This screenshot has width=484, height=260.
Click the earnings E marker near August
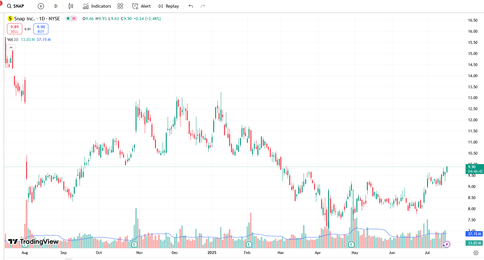(25, 244)
